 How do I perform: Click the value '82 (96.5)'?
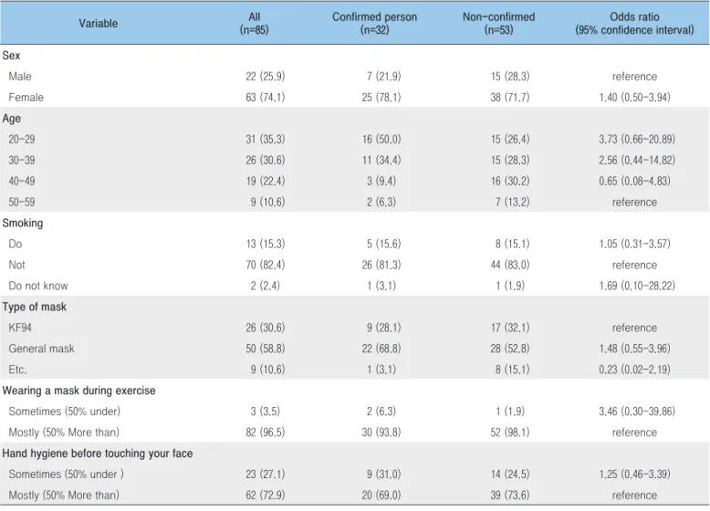click(266, 433)
